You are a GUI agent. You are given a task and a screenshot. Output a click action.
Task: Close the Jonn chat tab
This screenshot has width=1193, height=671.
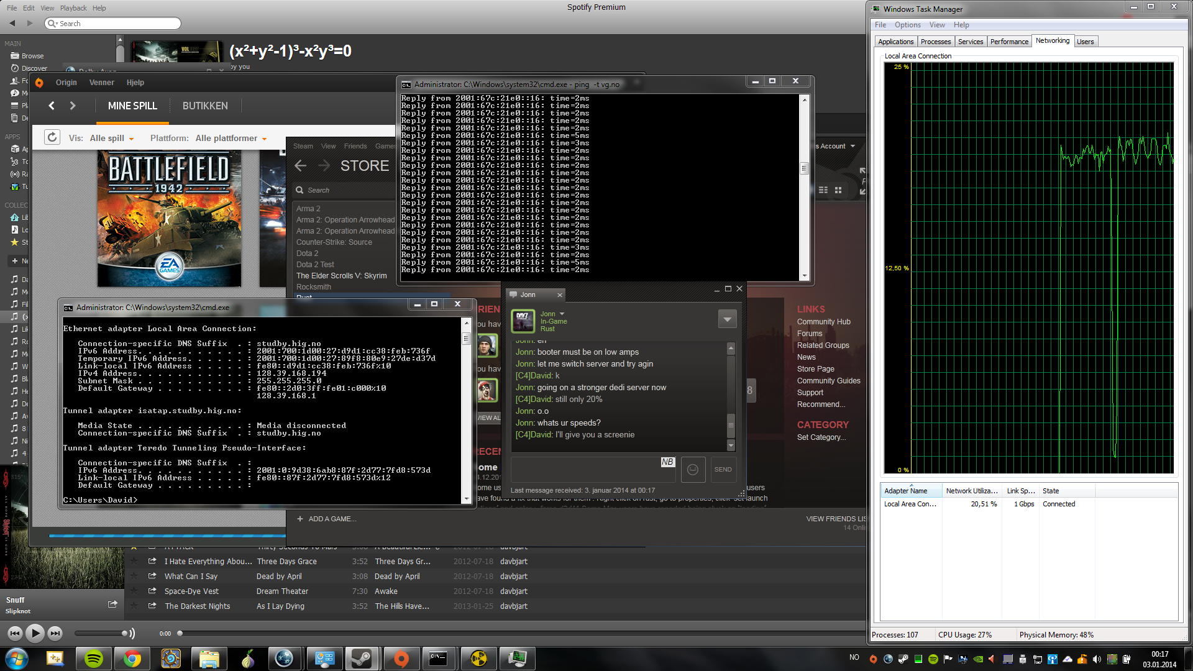click(559, 295)
